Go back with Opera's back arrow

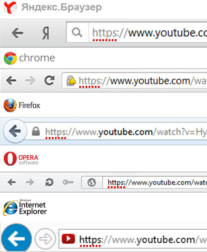pos(12,182)
